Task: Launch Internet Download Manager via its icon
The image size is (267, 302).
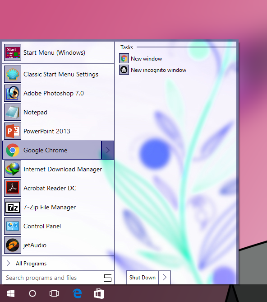Action: [13, 169]
